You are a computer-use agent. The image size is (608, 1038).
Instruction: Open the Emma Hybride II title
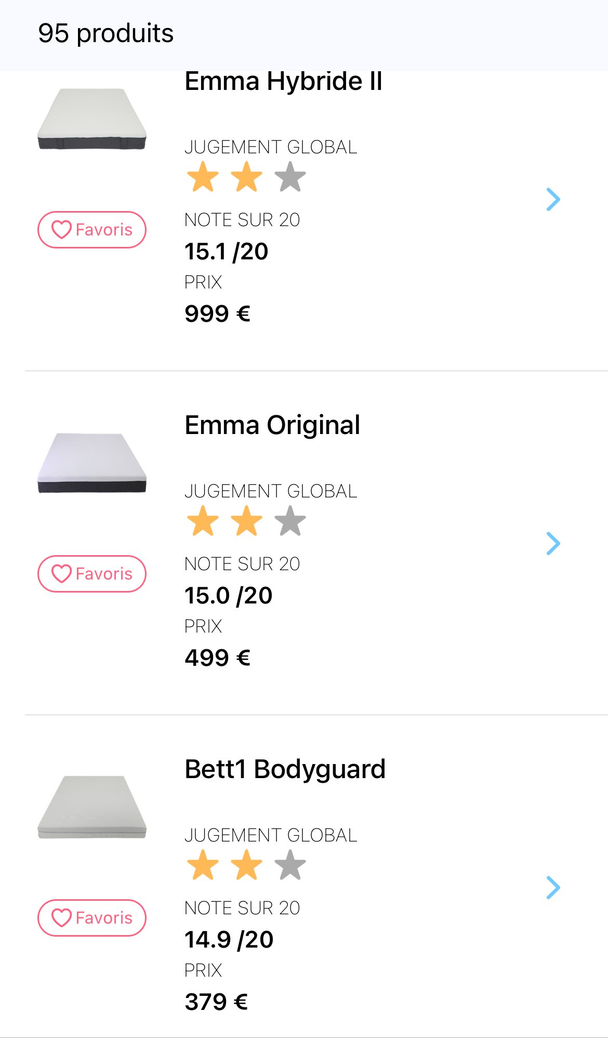(283, 82)
